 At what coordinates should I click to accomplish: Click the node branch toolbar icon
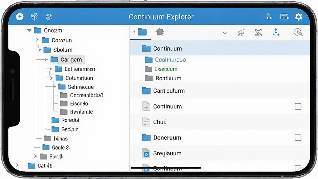pyautogui.click(x=241, y=32)
